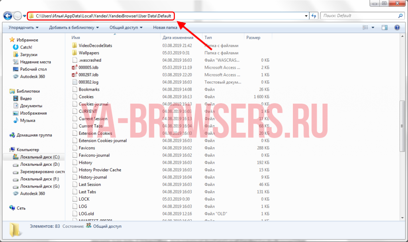The width and height of the screenshot is (408, 242).
Task: Click the refresh button beside address bar
Action: (314, 16)
